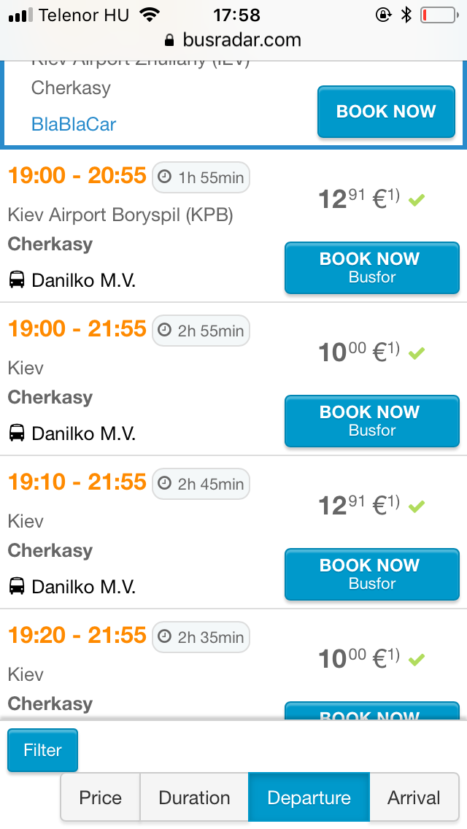This screenshot has width=467, height=829.
Task: Book the BlaBlaCar ride to Cherkasy
Action: click(x=386, y=112)
